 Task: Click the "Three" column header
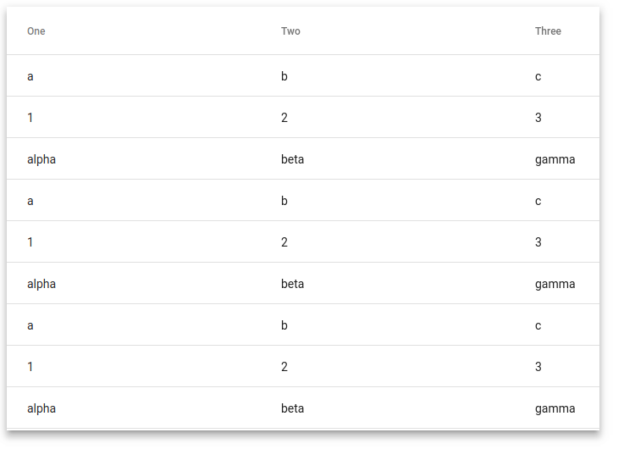(548, 31)
